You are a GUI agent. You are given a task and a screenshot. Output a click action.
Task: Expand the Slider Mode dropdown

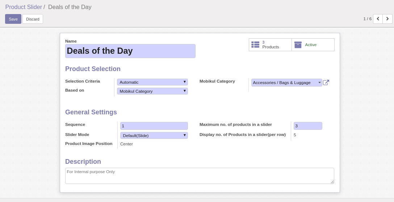[154, 135]
